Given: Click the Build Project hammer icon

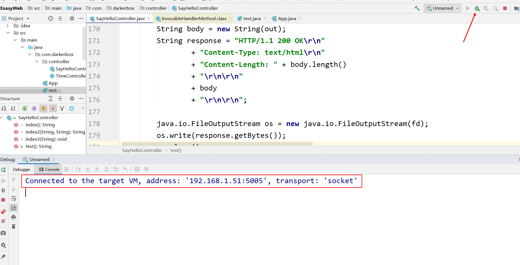Looking at the screenshot, I should [417, 8].
